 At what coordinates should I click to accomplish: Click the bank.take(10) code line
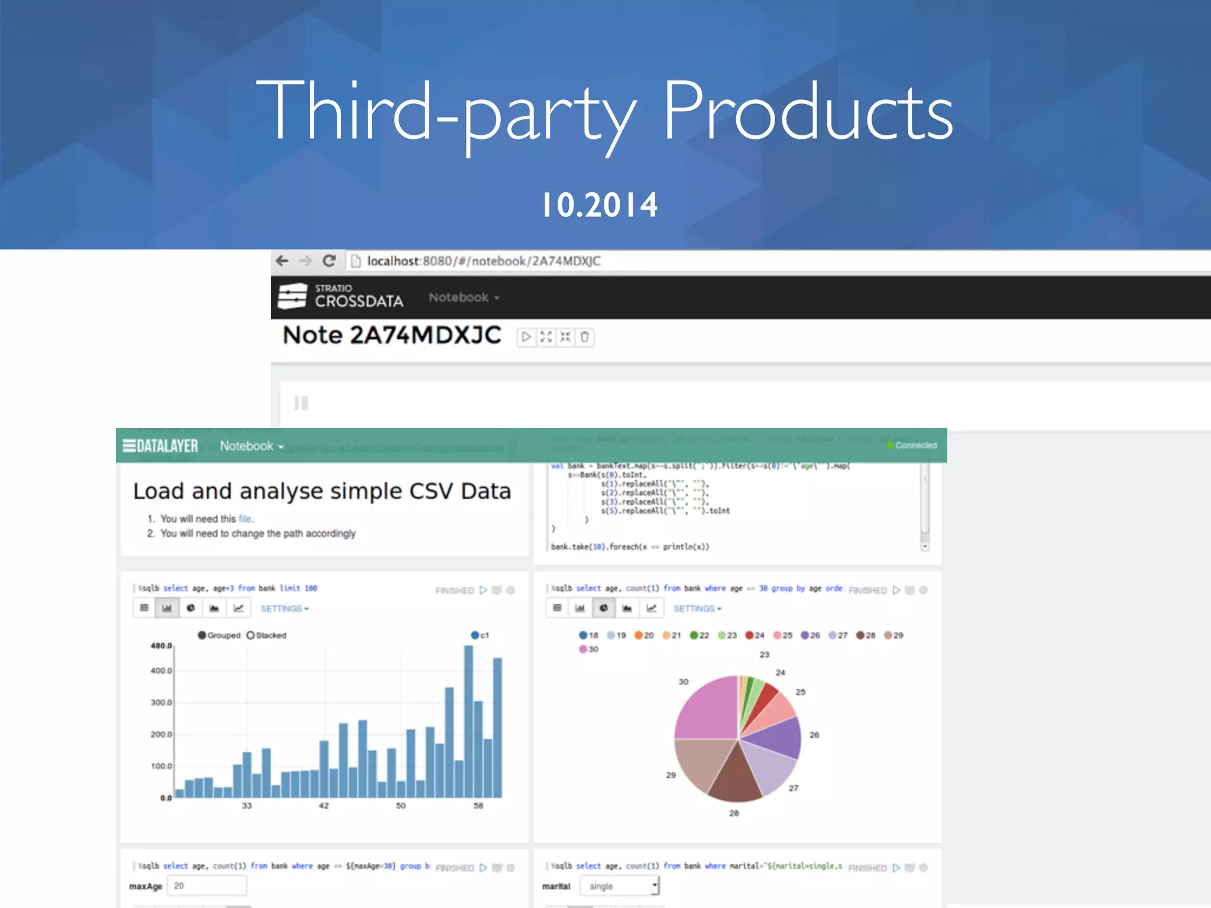(630, 547)
